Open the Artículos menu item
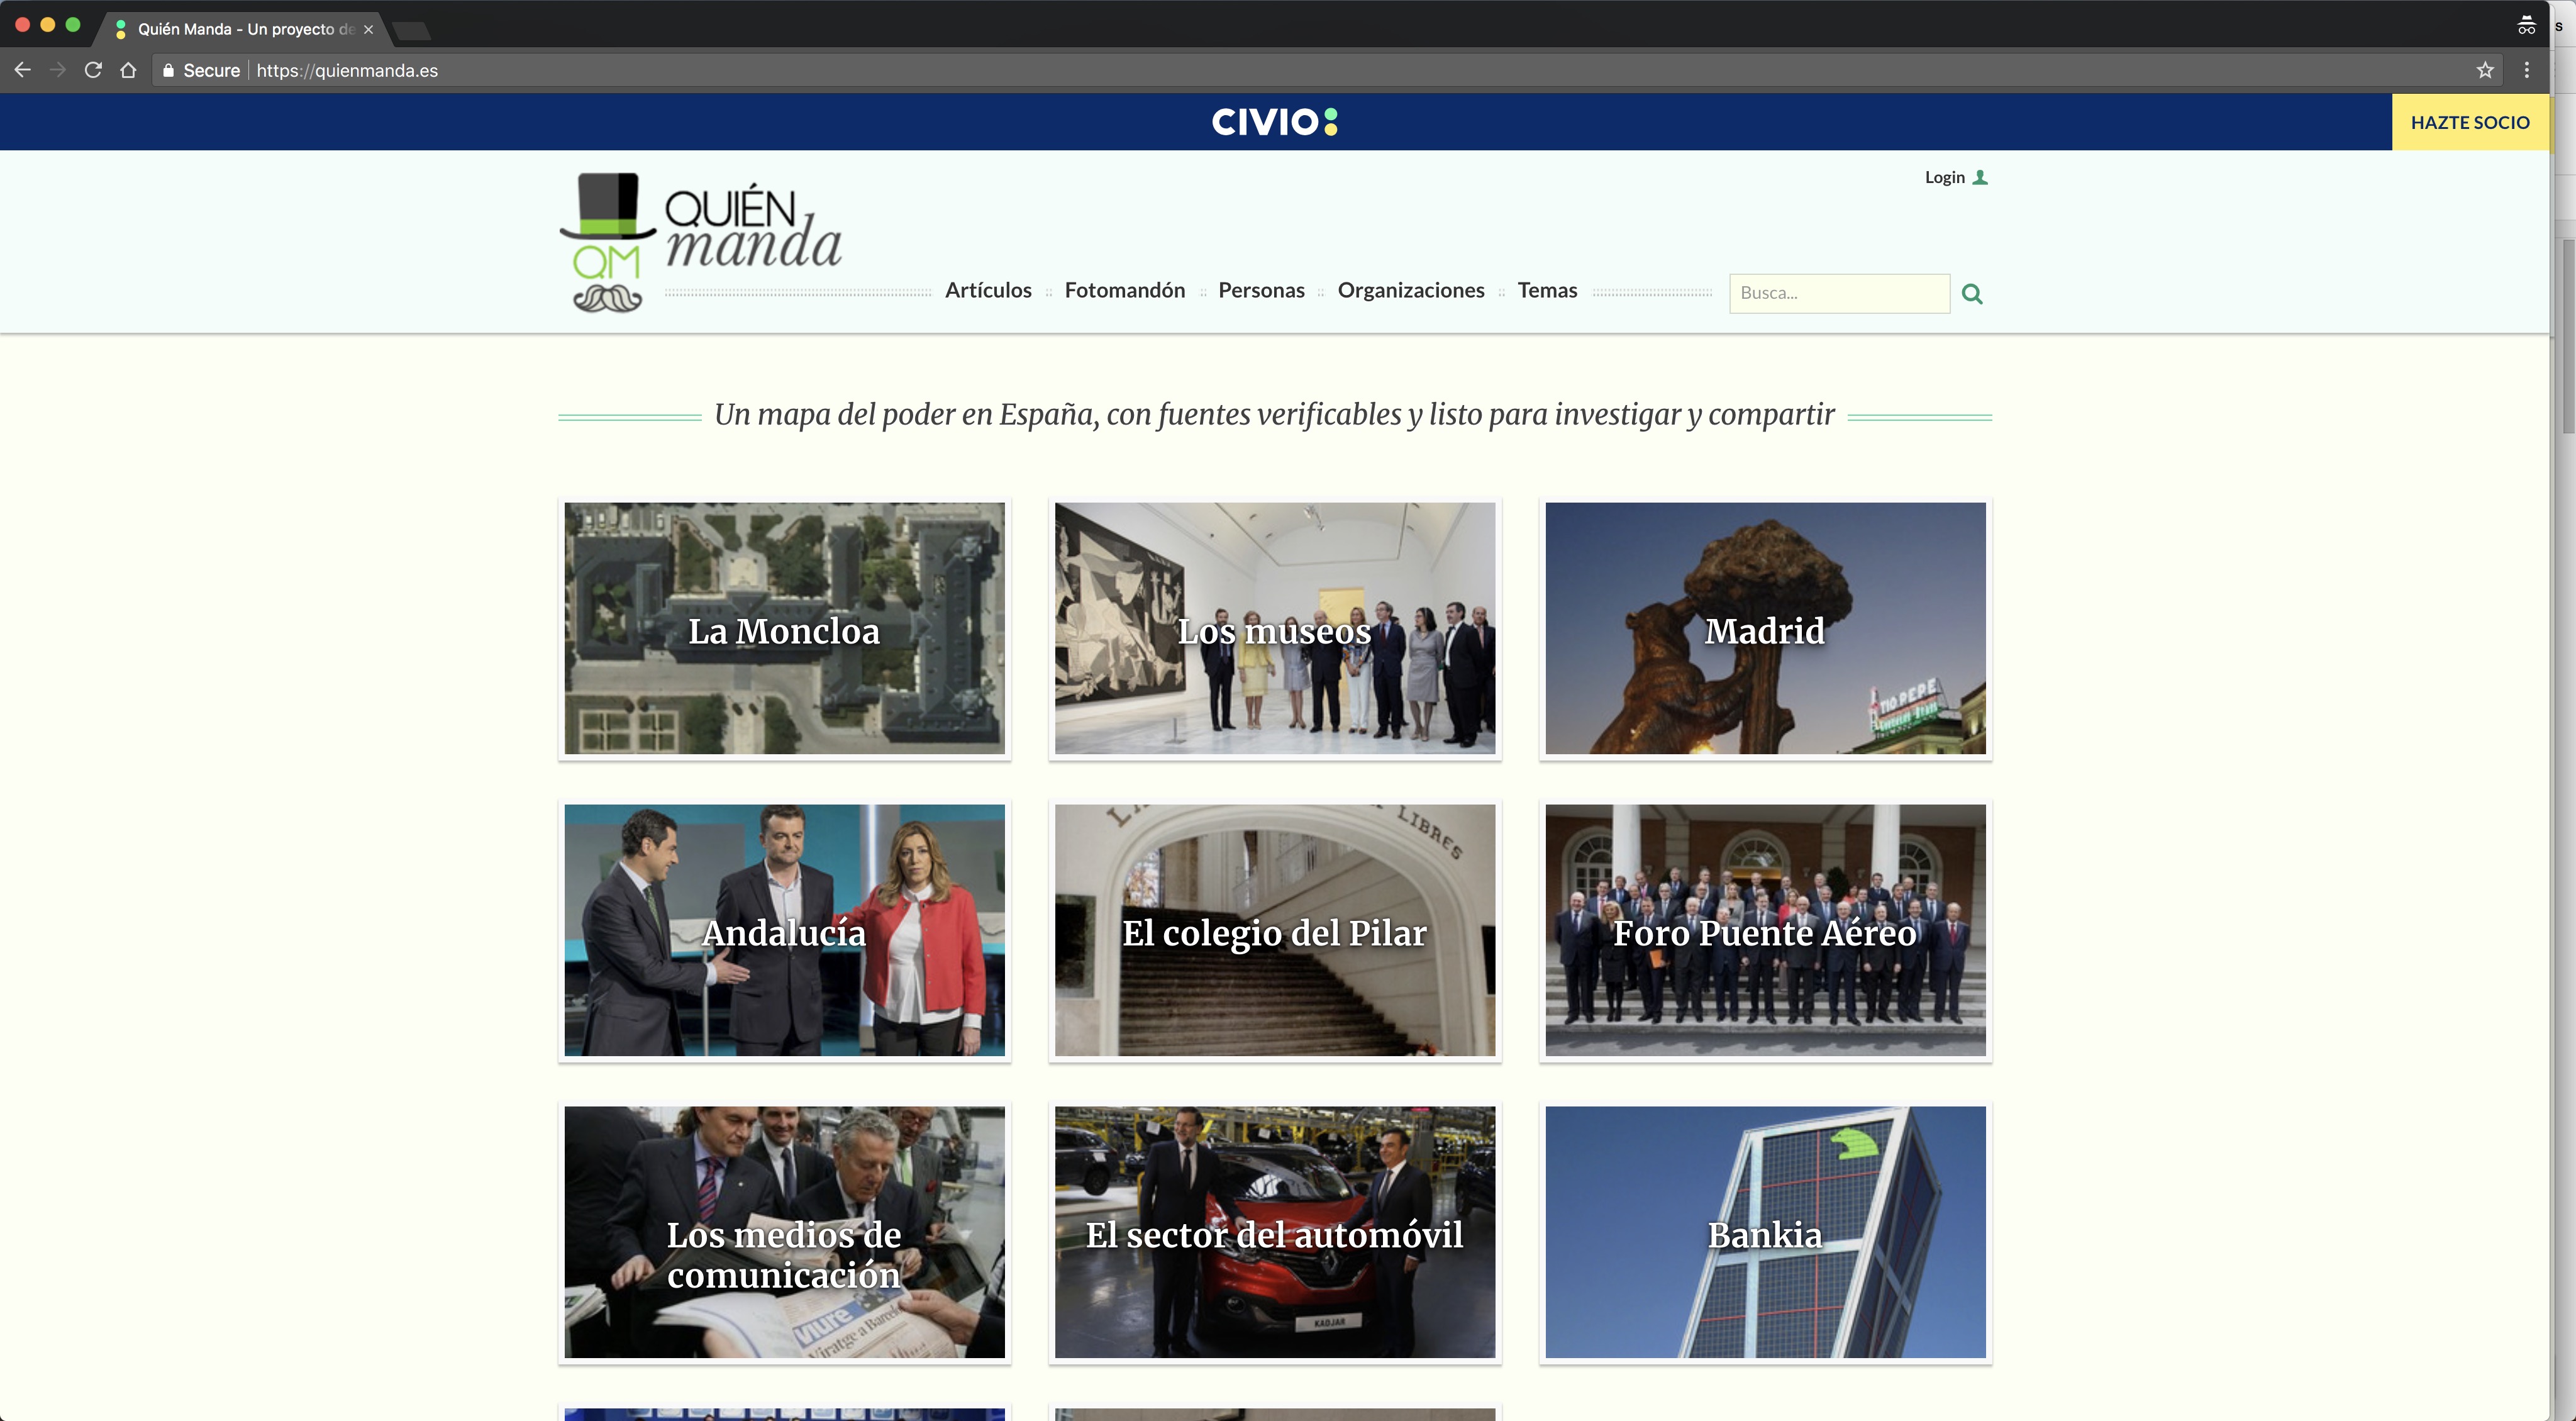Viewport: 2576px width, 1421px height. [988, 290]
